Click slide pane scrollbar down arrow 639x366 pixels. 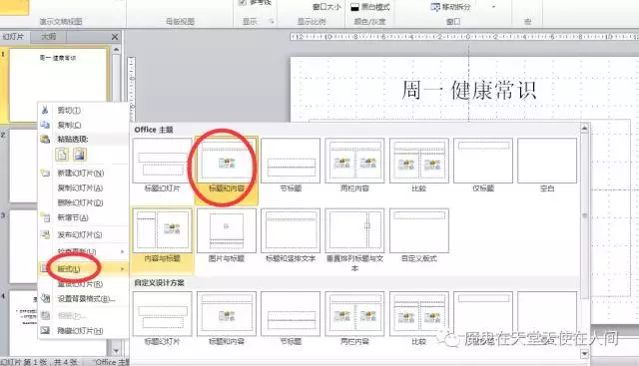point(116,350)
